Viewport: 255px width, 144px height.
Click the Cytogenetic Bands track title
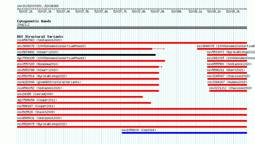coord(34,21)
